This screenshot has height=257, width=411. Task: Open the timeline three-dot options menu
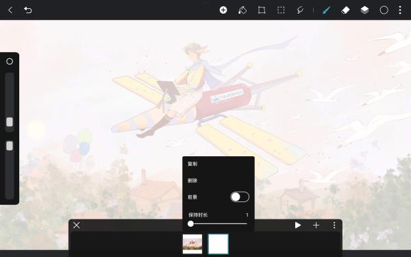pyautogui.click(x=334, y=225)
